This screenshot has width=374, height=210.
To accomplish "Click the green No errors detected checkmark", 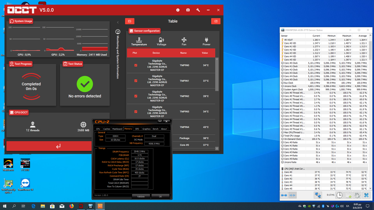I will (85, 85).
